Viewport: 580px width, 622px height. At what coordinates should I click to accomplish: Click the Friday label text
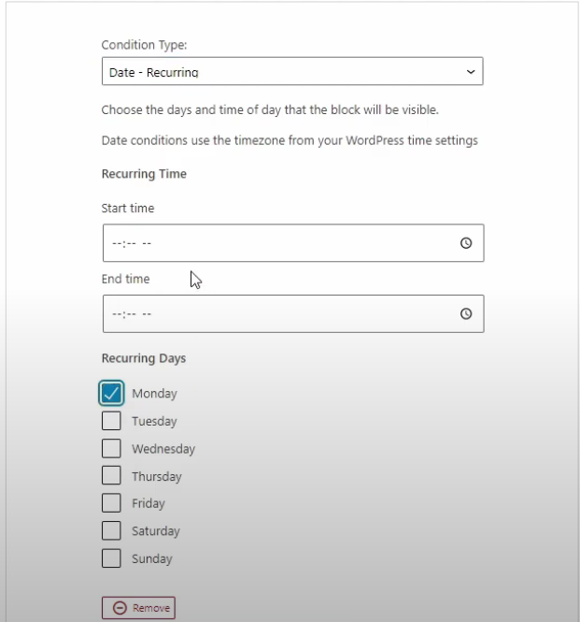149,503
